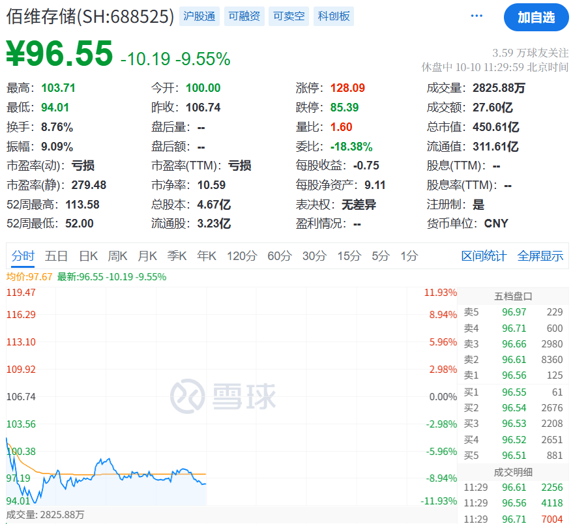Click the 可卖空 tag
Screen dimensions: 573x524
(289, 16)
